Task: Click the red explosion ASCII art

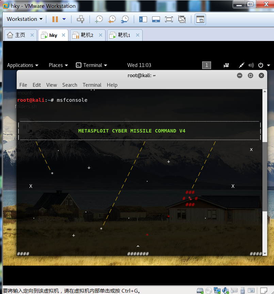Action: pyautogui.click(x=190, y=198)
